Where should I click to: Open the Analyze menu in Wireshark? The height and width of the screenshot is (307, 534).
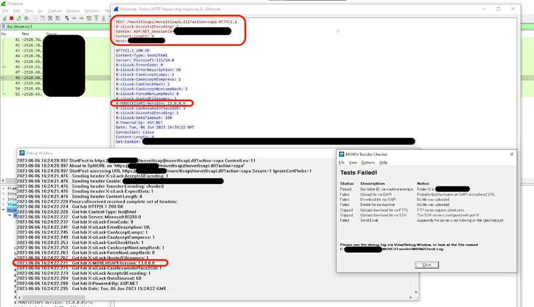pos(73,11)
